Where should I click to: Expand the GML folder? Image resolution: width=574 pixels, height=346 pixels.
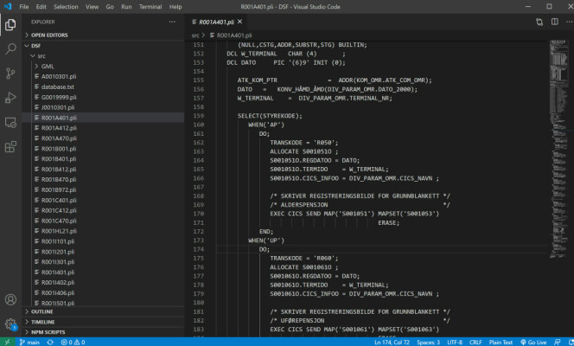pos(103,66)
